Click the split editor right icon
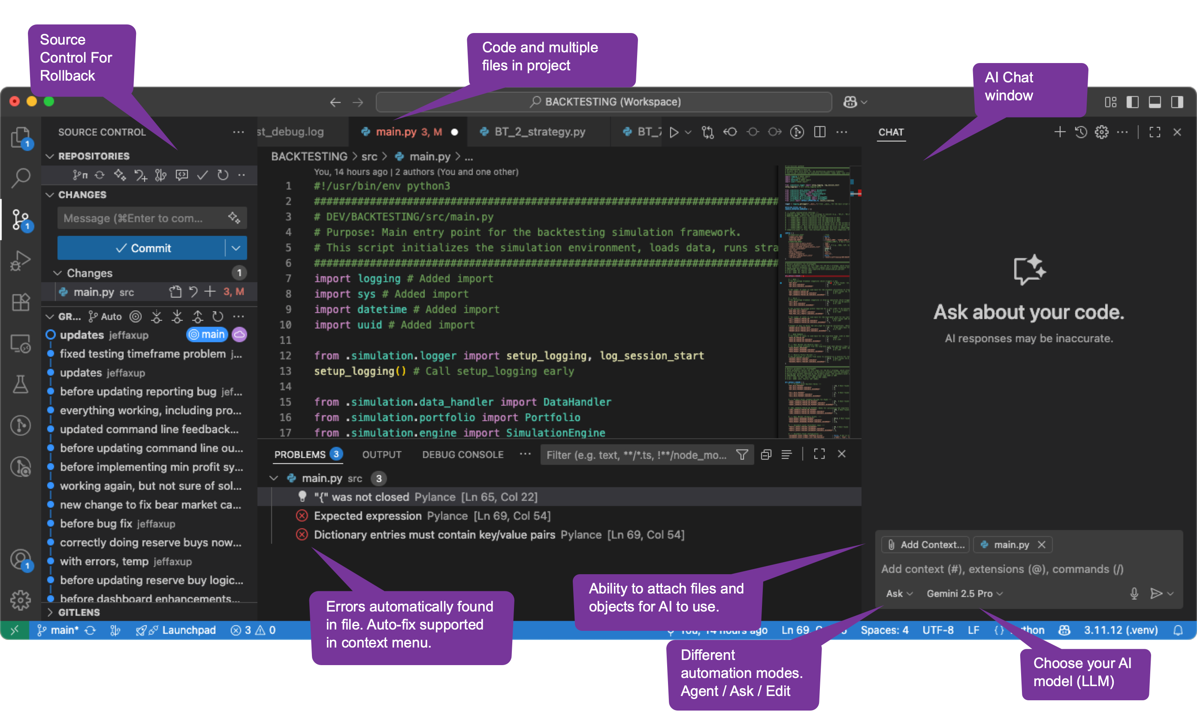This screenshot has height=717, width=1197. [819, 132]
